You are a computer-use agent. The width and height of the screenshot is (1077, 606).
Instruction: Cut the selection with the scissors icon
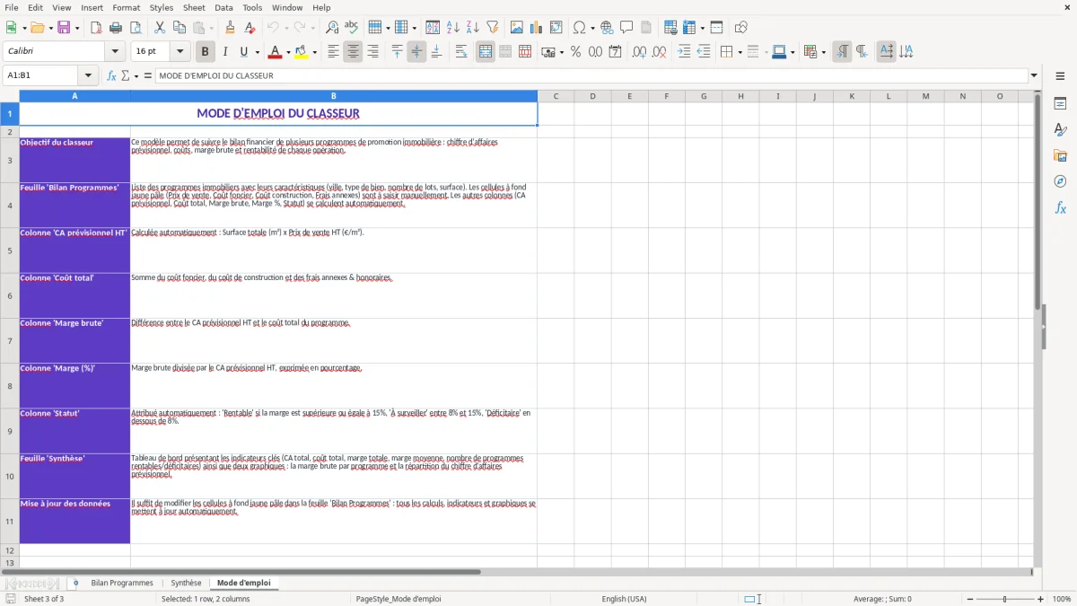pos(160,28)
